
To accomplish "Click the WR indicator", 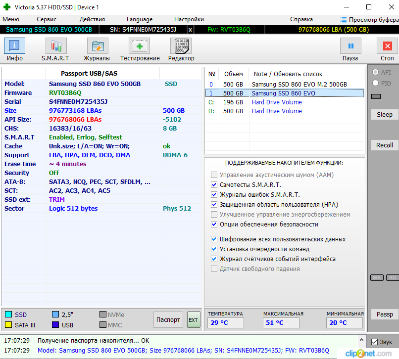I will [377, 277].
